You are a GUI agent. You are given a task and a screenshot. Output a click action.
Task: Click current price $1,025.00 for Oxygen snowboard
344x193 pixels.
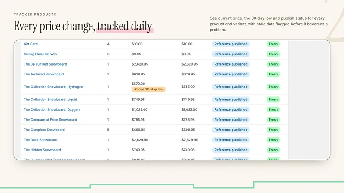click(x=139, y=109)
